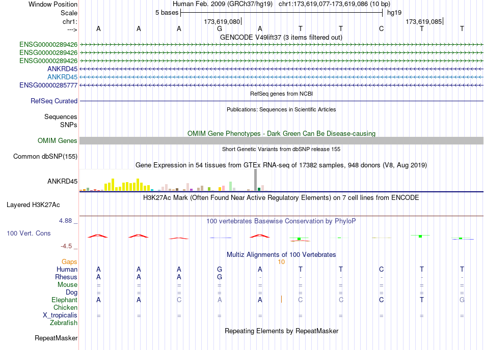Click the G base in the chr1 sequence row
The height and width of the screenshot is (350, 484).
pyautogui.click(x=220, y=28)
